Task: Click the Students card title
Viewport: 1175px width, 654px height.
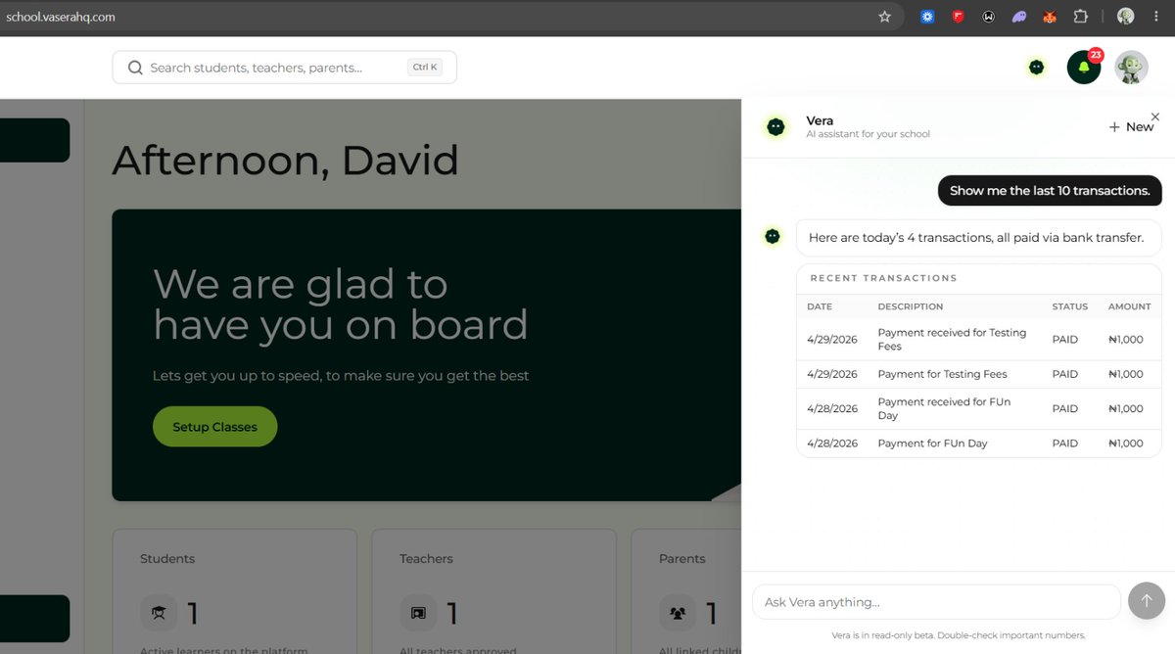Action: (x=167, y=559)
